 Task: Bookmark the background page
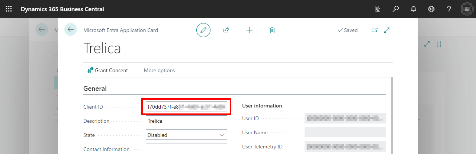439,44
